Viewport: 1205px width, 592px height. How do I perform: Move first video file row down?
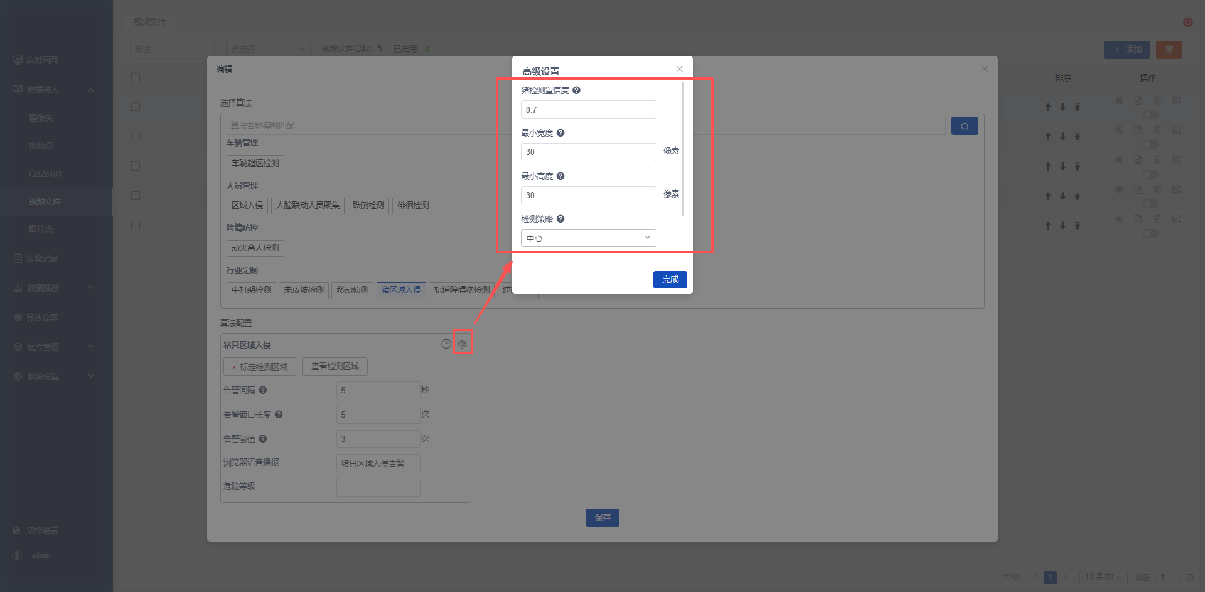1063,107
